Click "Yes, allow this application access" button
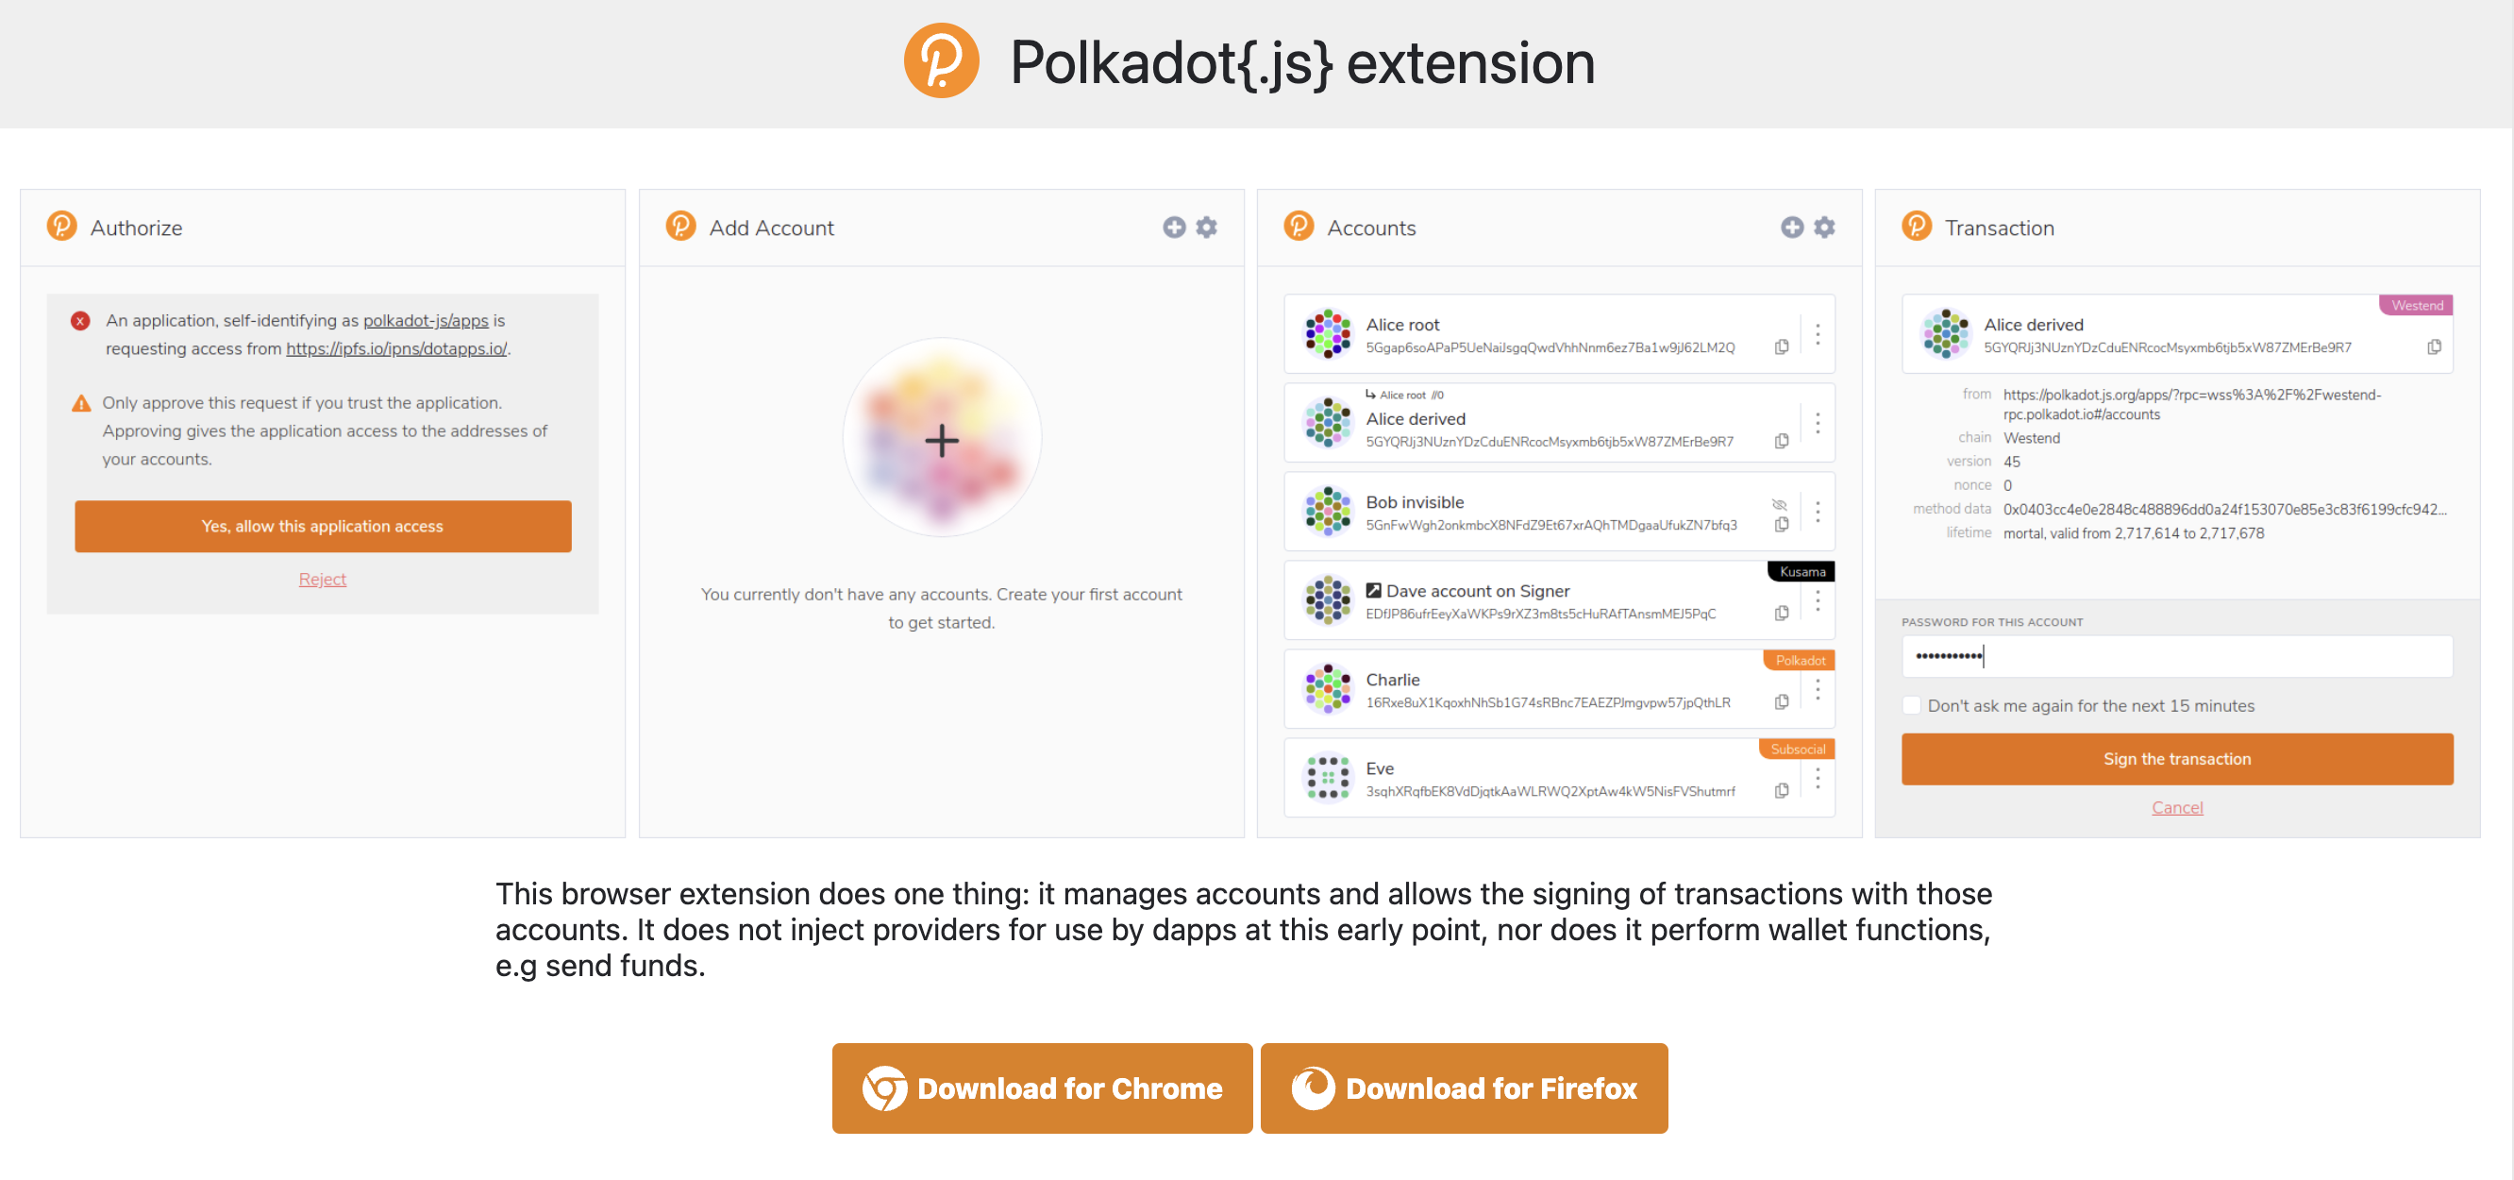Screen dimensions: 2514x1180 [323, 526]
